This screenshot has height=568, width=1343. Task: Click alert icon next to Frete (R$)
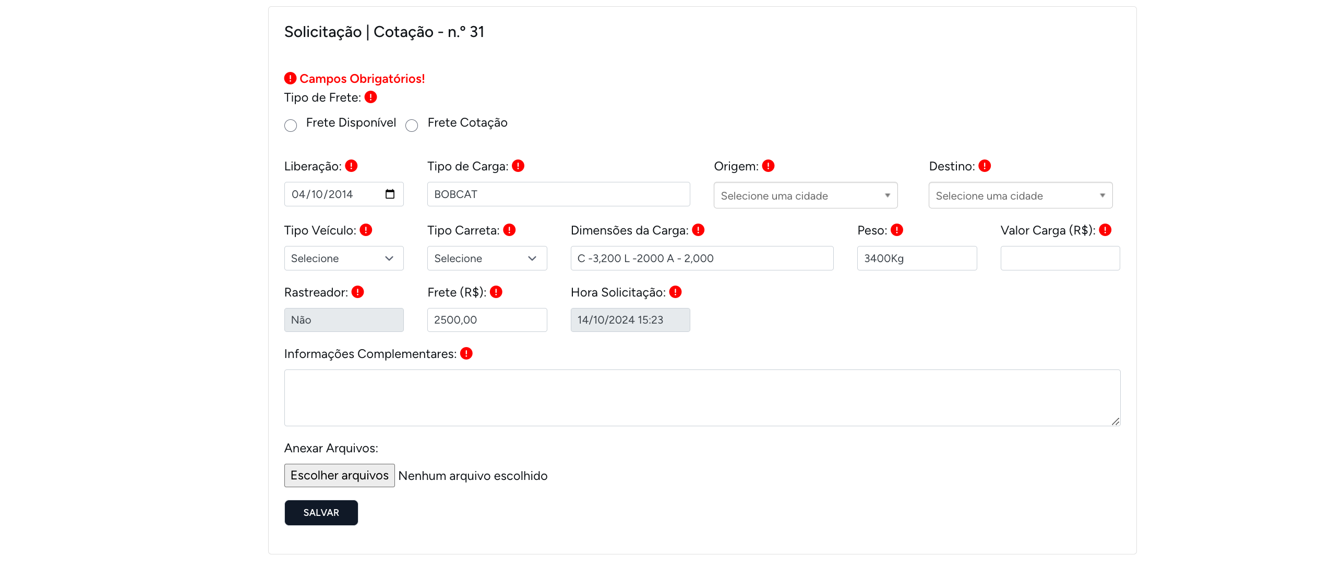496,292
